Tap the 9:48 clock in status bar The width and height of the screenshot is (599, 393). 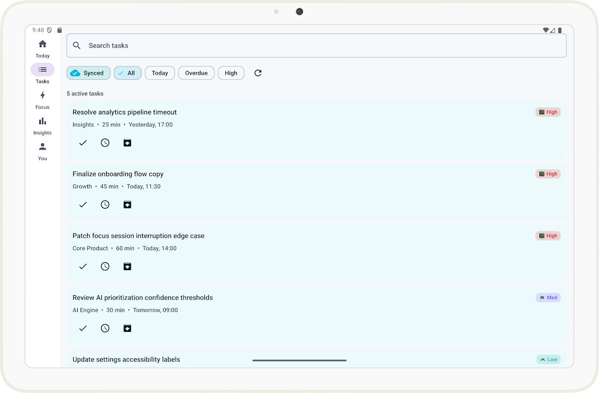(38, 30)
